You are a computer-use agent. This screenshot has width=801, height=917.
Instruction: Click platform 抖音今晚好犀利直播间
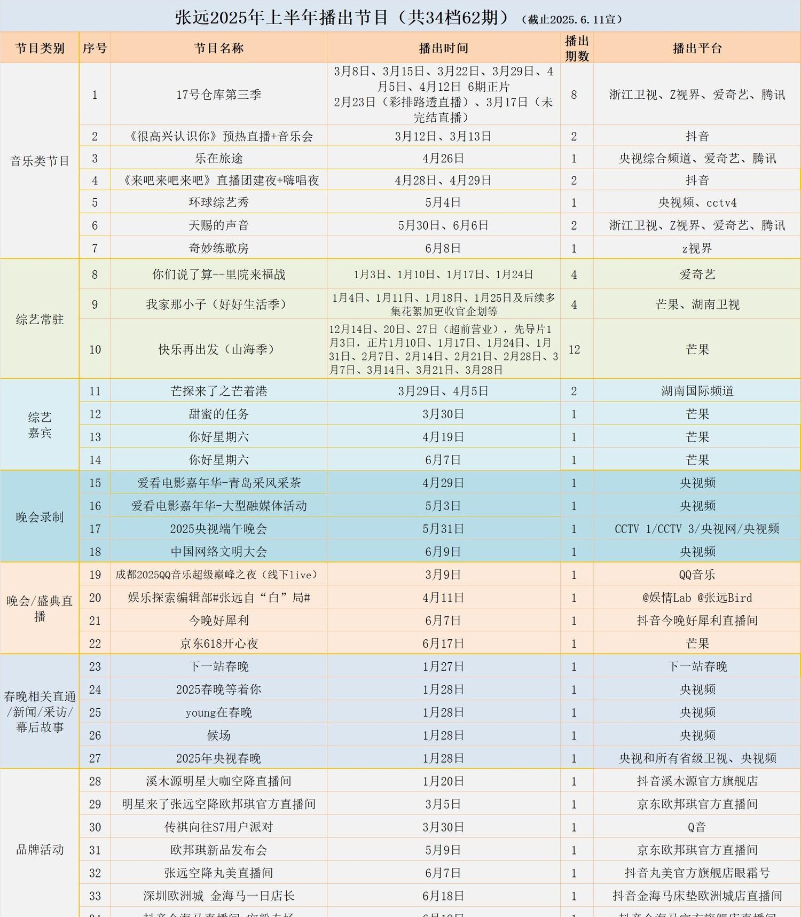pos(697,621)
